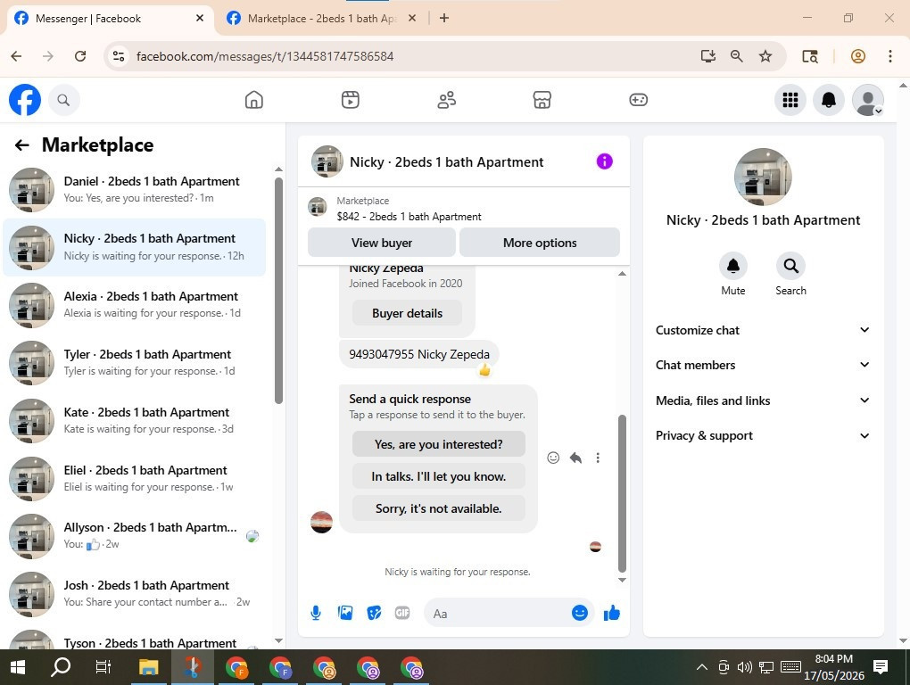Screen dimensions: 910x685
Task: Open the Marketplace storefront icon
Action: [x=542, y=100]
